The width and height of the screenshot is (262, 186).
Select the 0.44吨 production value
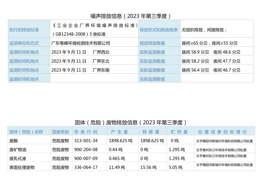pos(116,150)
